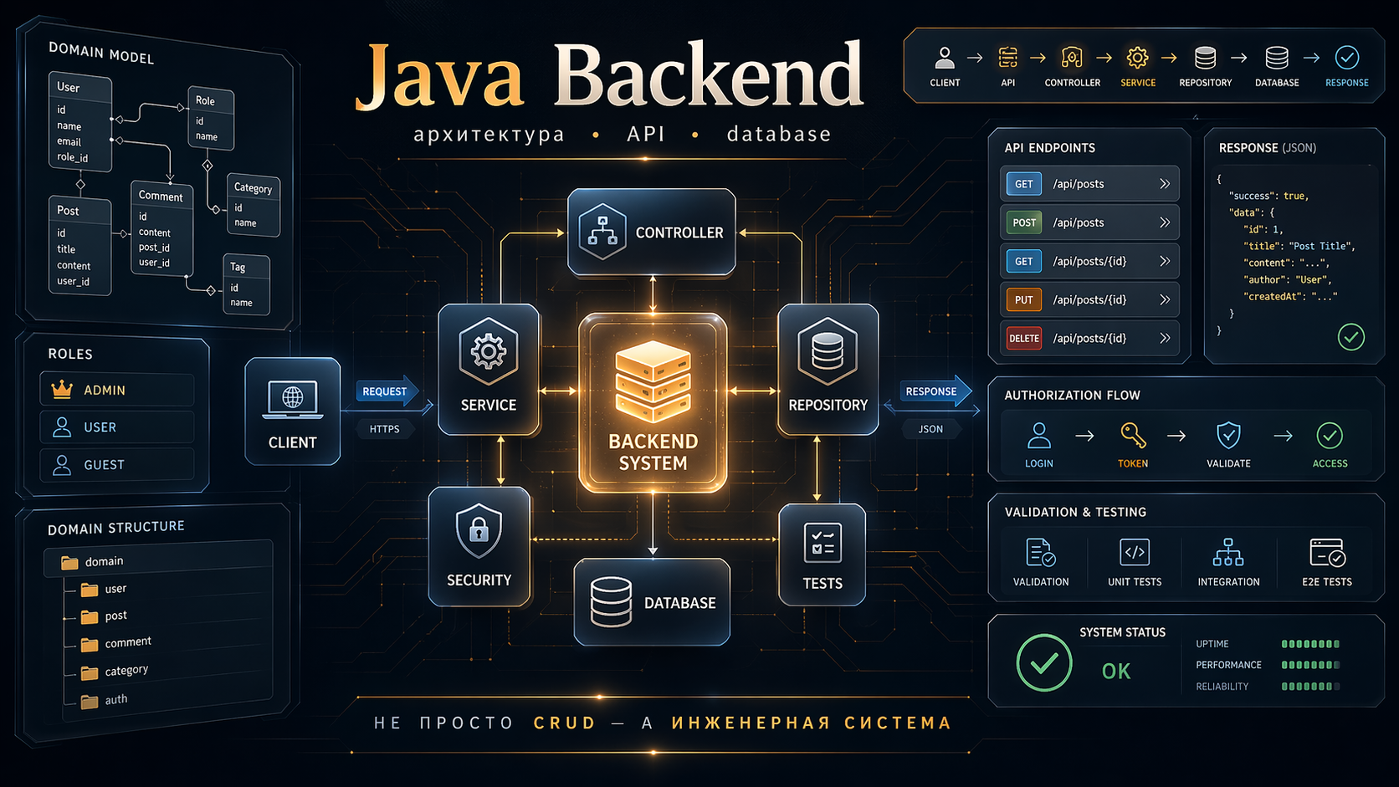Select the Token key icon in Authorization Flow
This screenshot has height=787, width=1399.
(1133, 436)
